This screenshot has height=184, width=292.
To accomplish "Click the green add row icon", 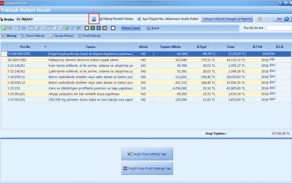I will pyautogui.click(x=4, y=28).
